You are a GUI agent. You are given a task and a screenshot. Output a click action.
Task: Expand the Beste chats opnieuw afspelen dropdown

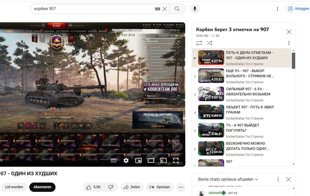tap(228, 179)
